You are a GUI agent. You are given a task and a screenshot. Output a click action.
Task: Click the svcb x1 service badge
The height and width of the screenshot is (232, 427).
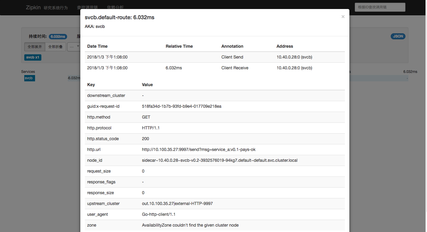(33, 57)
